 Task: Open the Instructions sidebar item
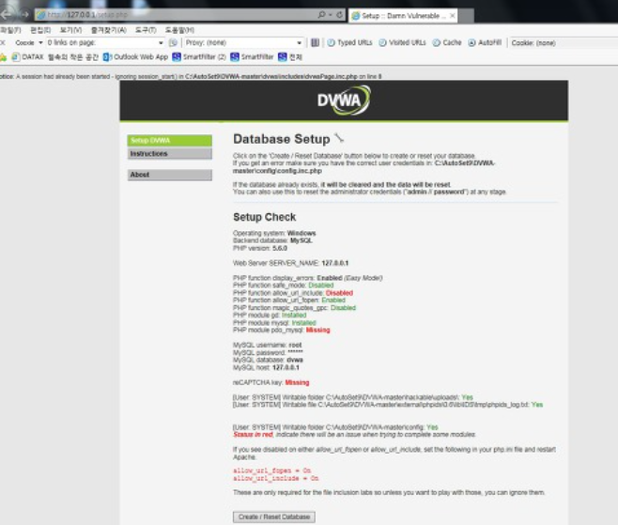click(x=169, y=154)
